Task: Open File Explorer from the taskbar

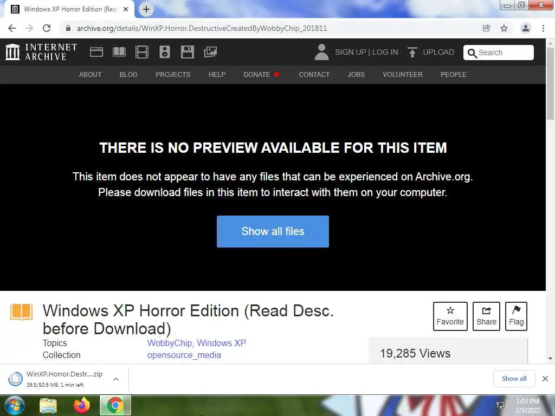Action: click(x=48, y=406)
